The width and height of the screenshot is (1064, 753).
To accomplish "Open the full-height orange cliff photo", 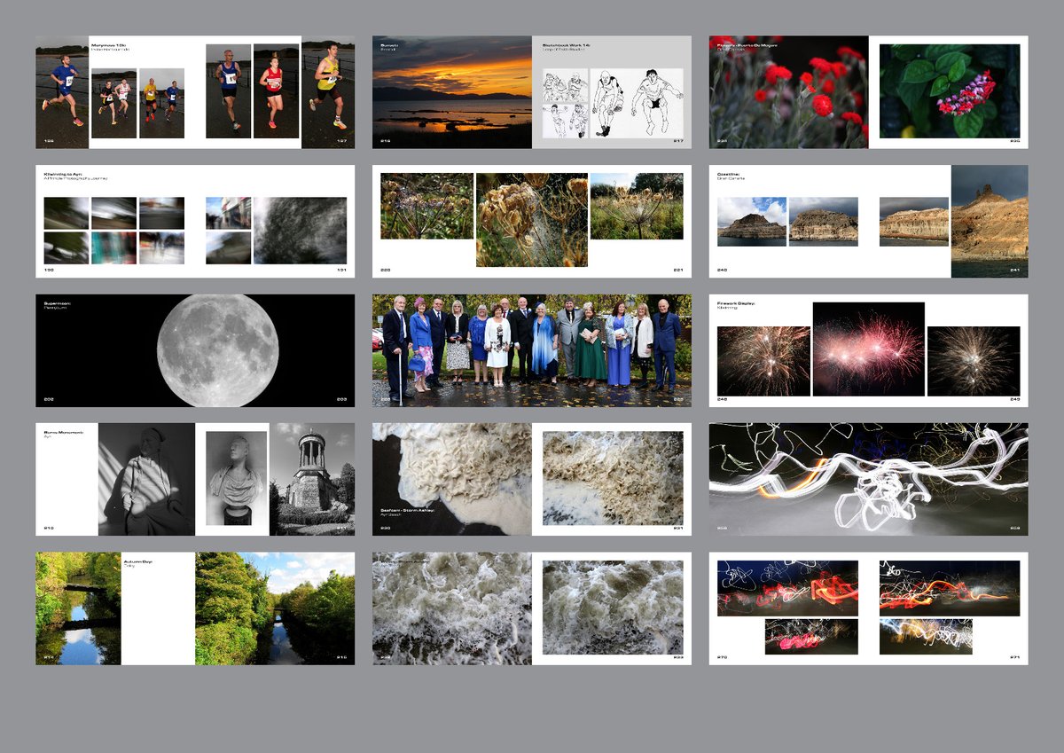I will [990, 221].
